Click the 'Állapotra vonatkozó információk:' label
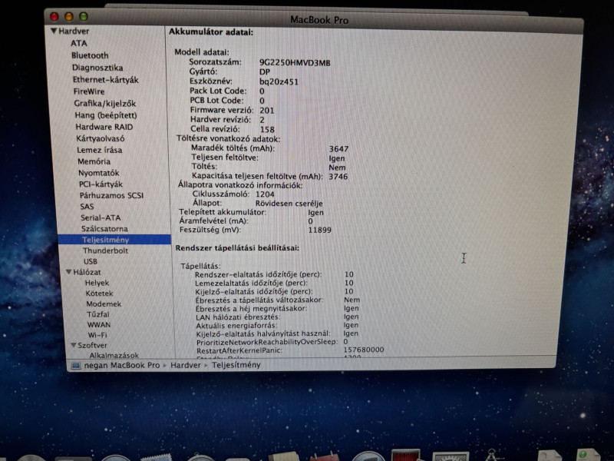This screenshot has height=461, width=614. 240,185
